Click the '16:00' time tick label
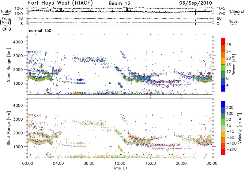Image resolution: width=245 pixels, height=170 pixels. (150, 164)
